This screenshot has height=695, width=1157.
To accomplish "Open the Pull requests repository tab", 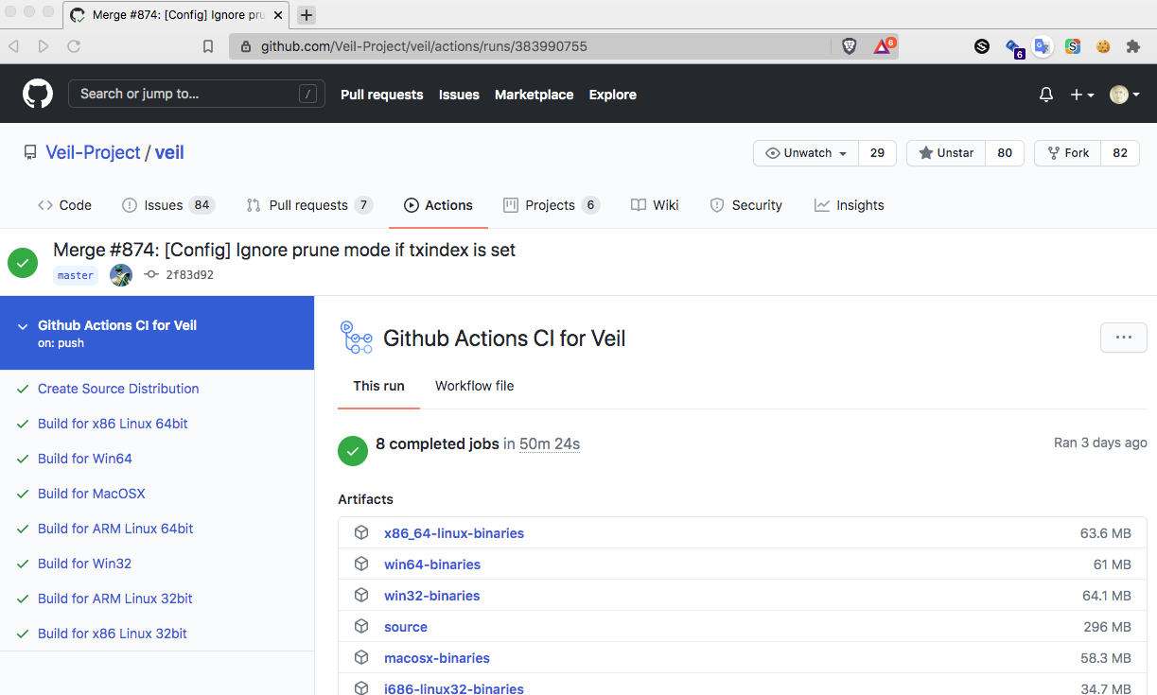I will [309, 205].
